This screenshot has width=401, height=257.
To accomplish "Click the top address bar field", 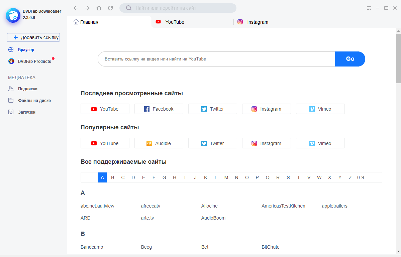I will [x=178, y=8].
